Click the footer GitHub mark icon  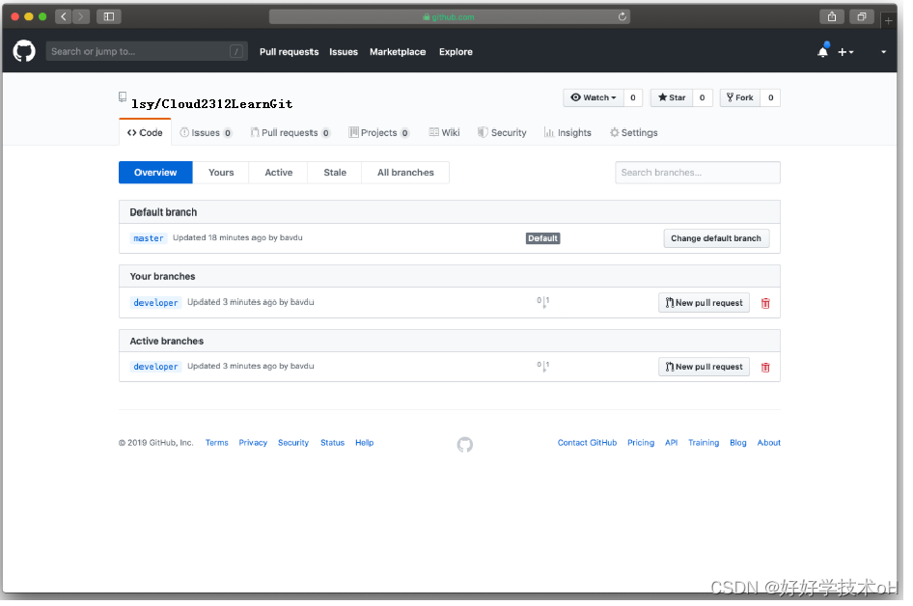click(x=464, y=445)
